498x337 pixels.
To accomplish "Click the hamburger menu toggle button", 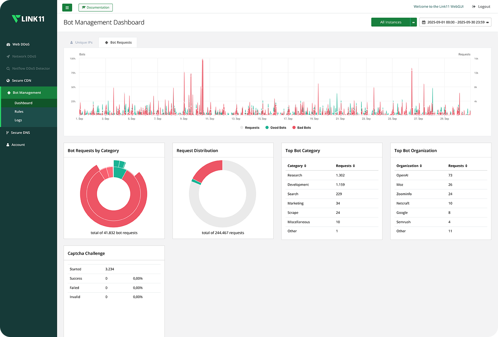I will point(67,7).
